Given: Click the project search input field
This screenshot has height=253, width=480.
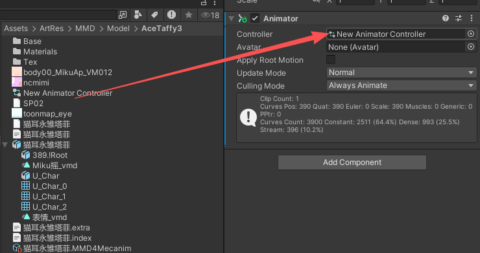Looking at the screenshot, I should (x=58, y=15).
